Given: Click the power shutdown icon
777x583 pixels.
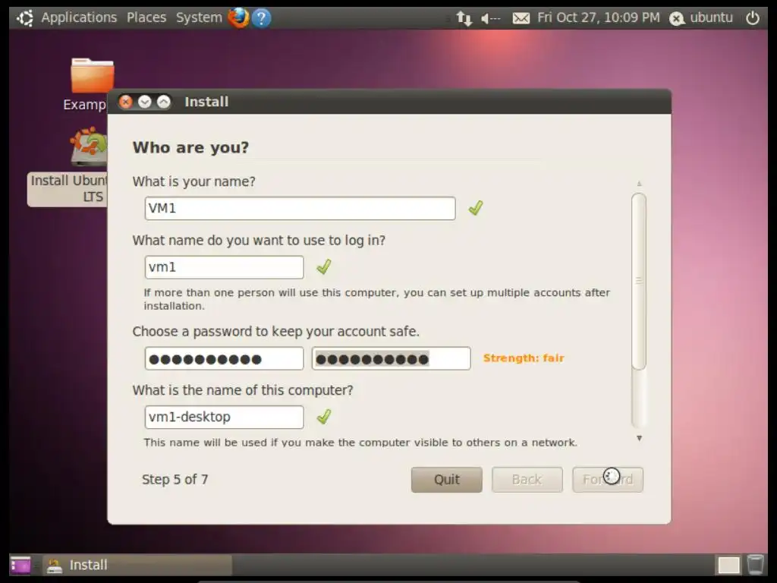Looking at the screenshot, I should pyautogui.click(x=752, y=18).
